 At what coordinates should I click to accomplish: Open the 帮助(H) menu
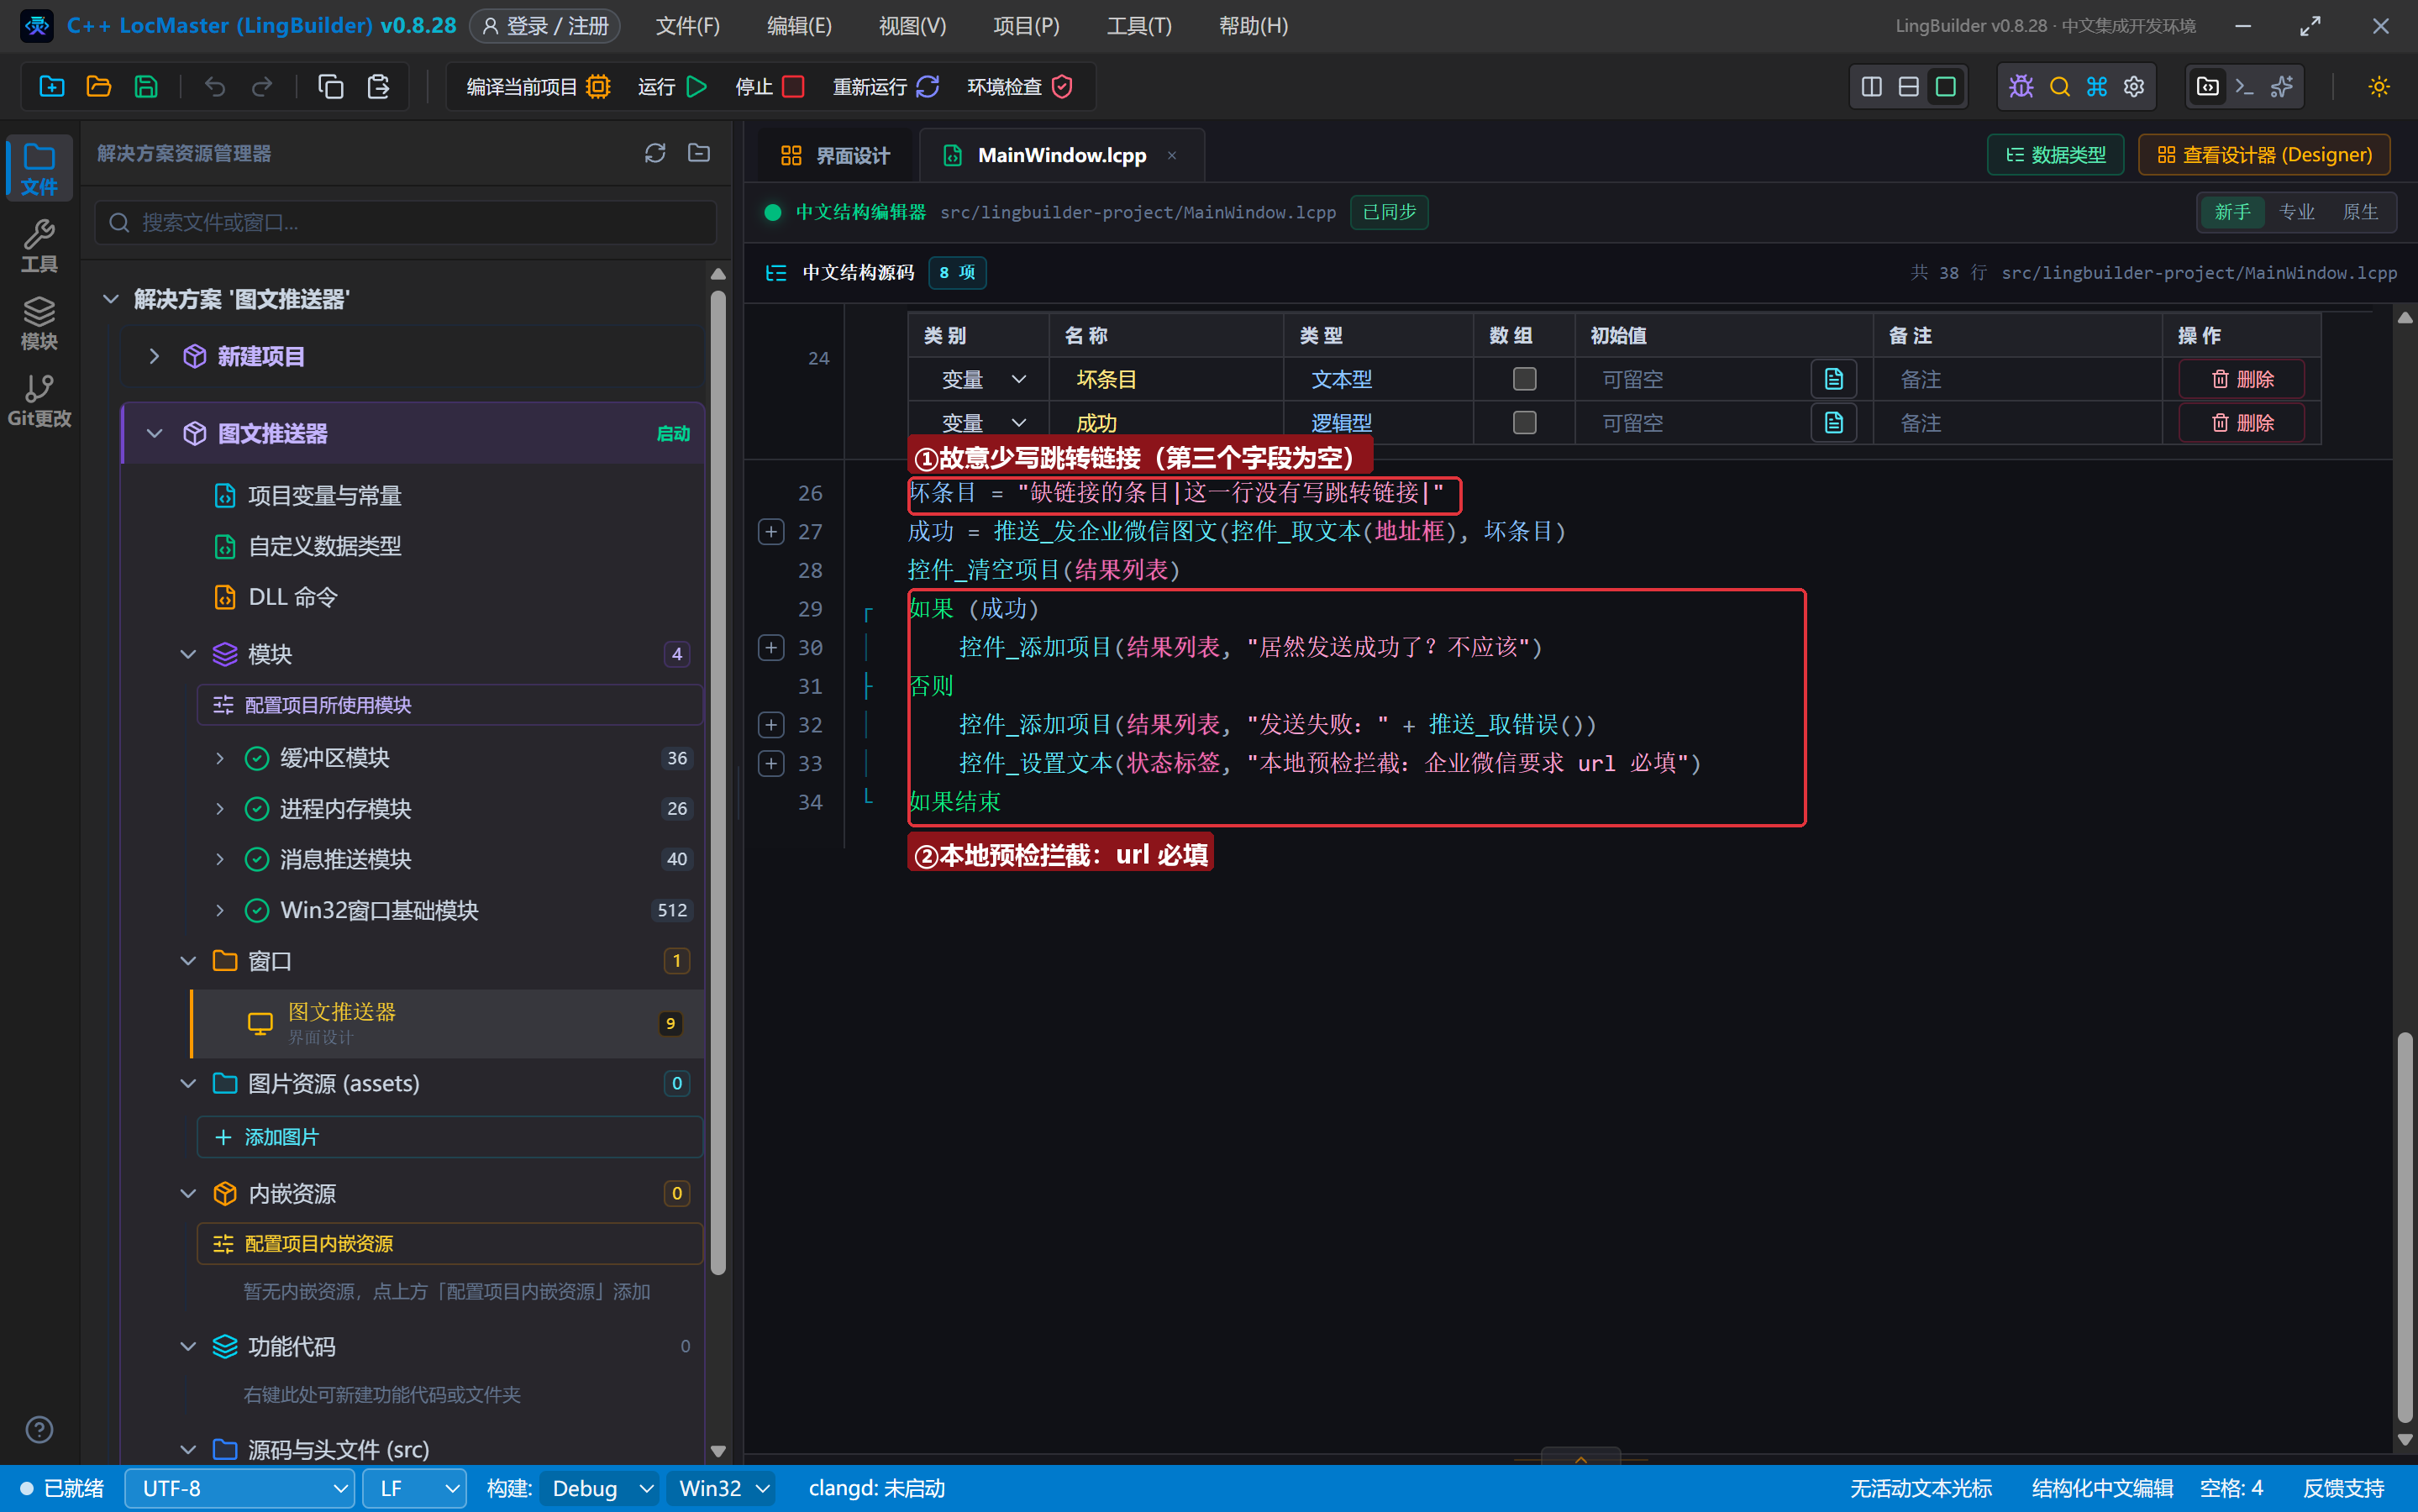point(1253,26)
